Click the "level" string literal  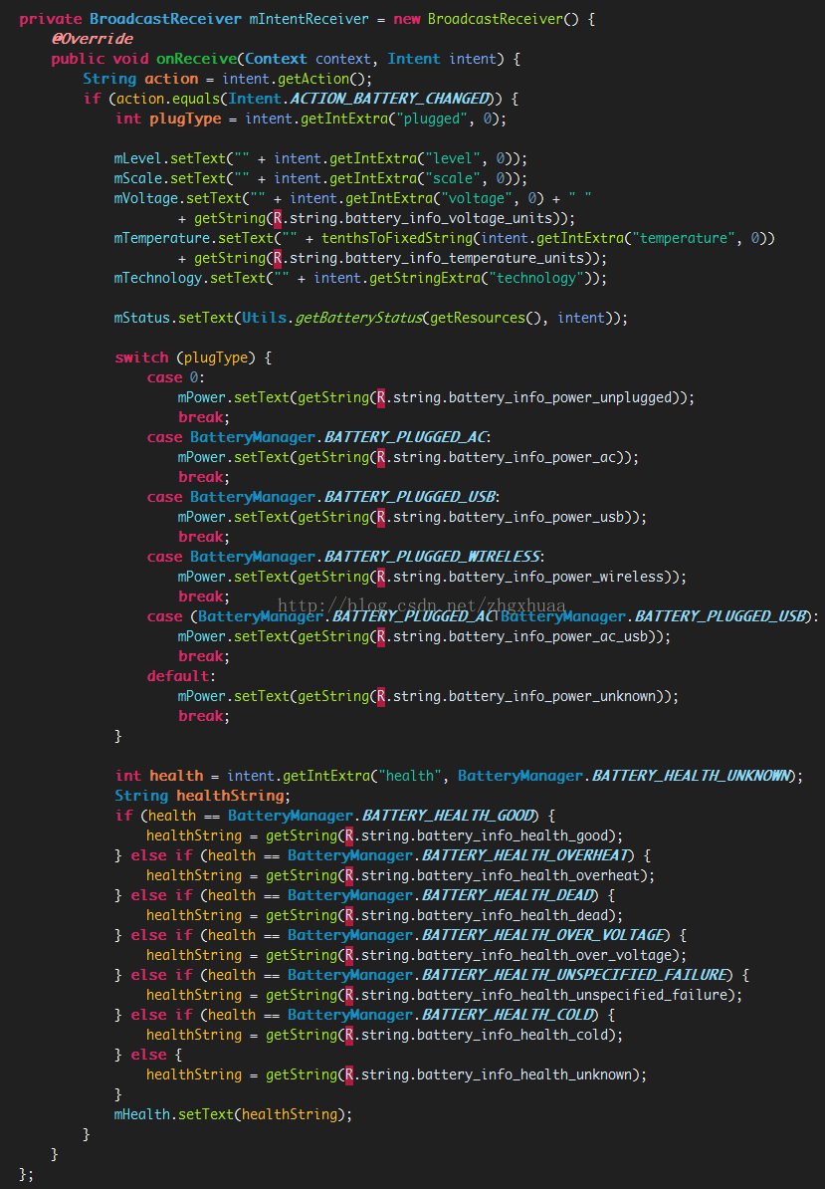453,158
